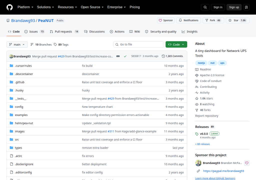This screenshot has height=180, width=256.
Task: Open the #311 pull request link
Action: [111, 131]
